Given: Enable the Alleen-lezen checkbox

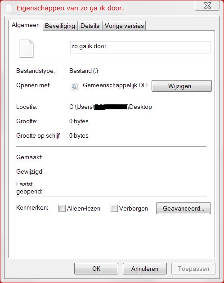Looking at the screenshot, I should 62,208.
